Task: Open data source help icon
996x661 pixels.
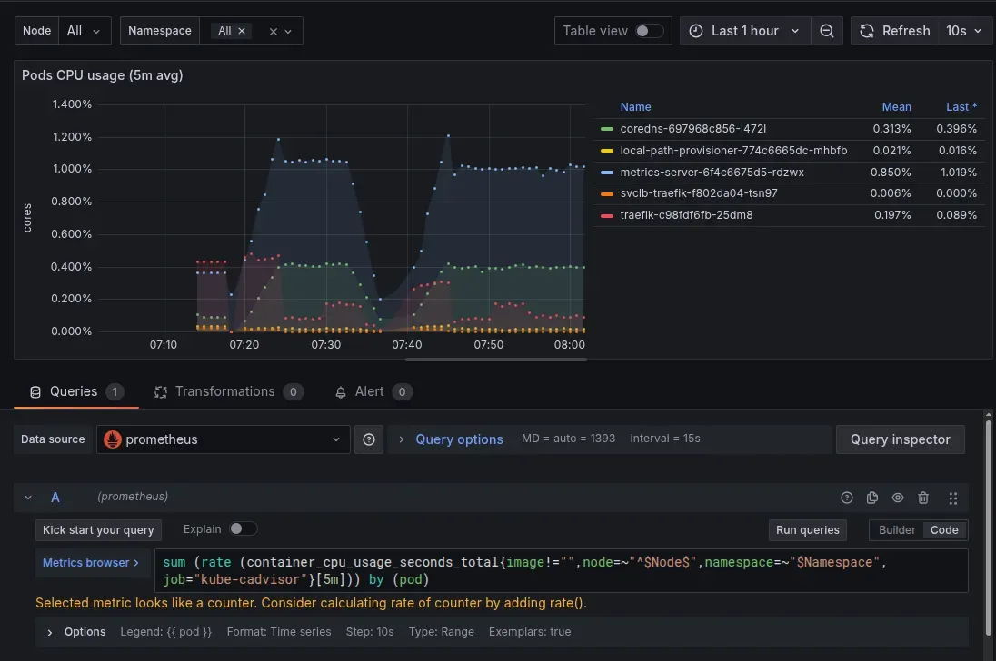Action: pyautogui.click(x=368, y=439)
